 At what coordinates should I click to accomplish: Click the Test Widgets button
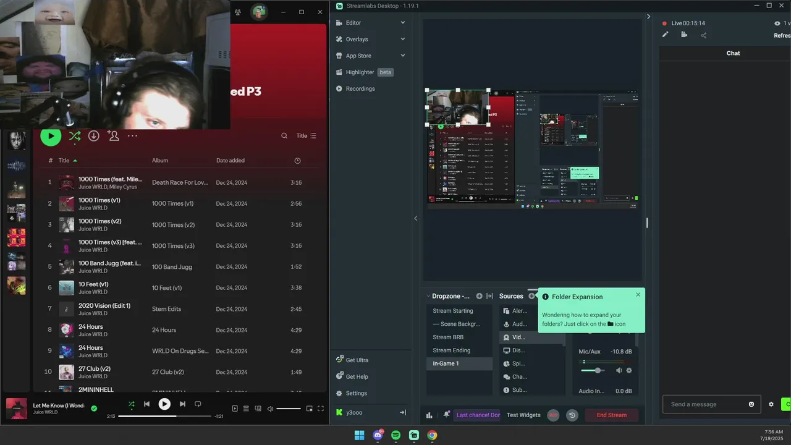[x=523, y=415]
